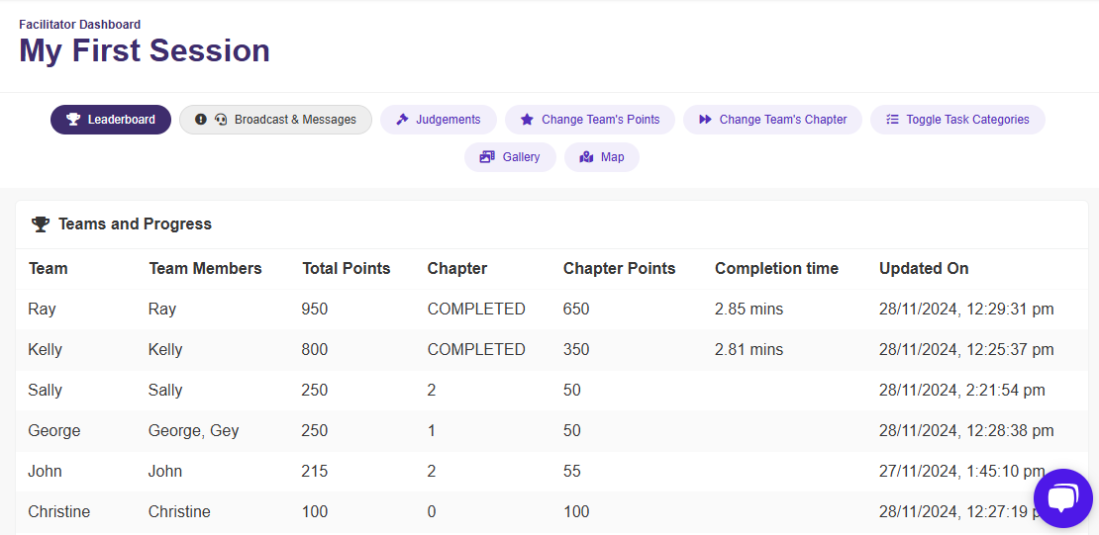Click John's chapter points 55
The width and height of the screenshot is (1099, 535).
pos(572,472)
